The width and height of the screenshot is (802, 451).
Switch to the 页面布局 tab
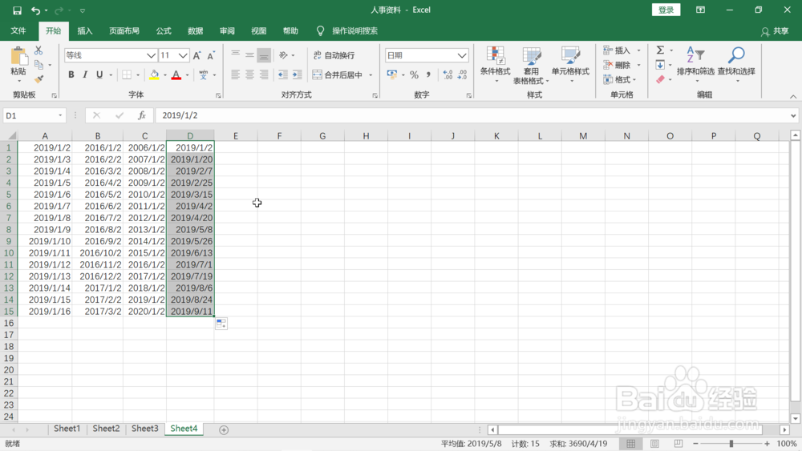[x=124, y=30]
